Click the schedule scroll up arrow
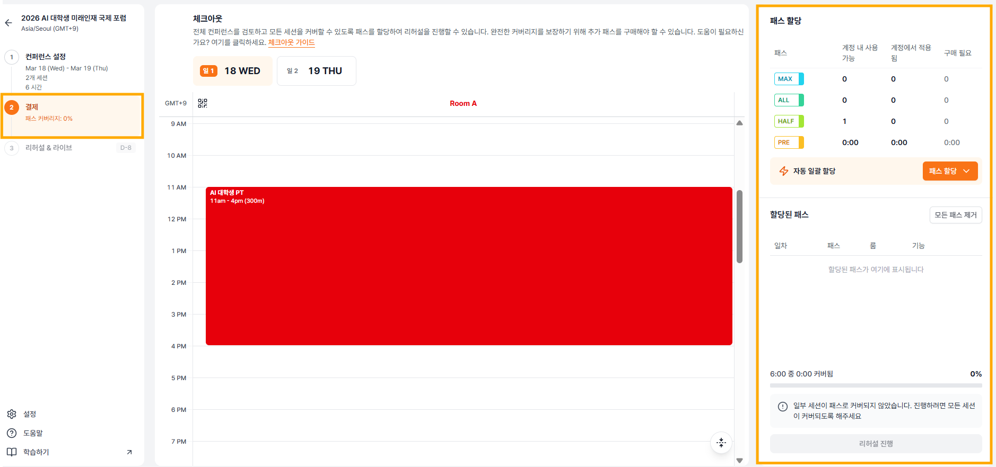This screenshot has height=467, width=996. click(739, 123)
